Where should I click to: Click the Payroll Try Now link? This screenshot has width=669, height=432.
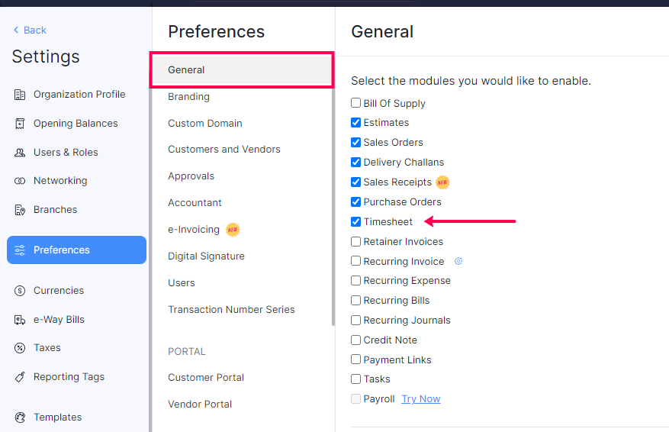click(421, 399)
